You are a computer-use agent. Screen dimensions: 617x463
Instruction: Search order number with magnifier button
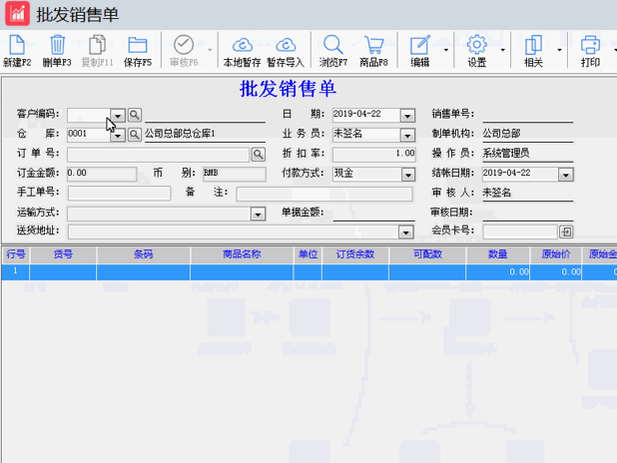[x=259, y=155]
